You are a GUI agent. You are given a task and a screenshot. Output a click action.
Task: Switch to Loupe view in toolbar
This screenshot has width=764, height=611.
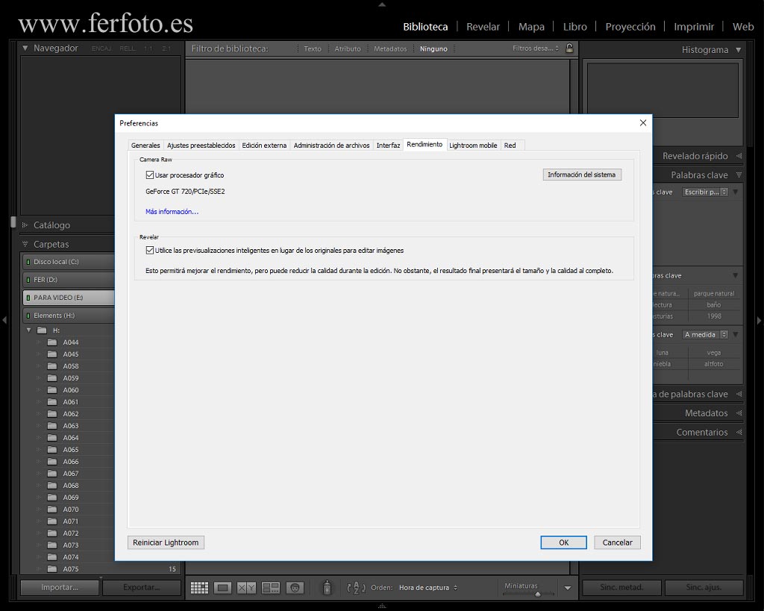click(x=222, y=588)
